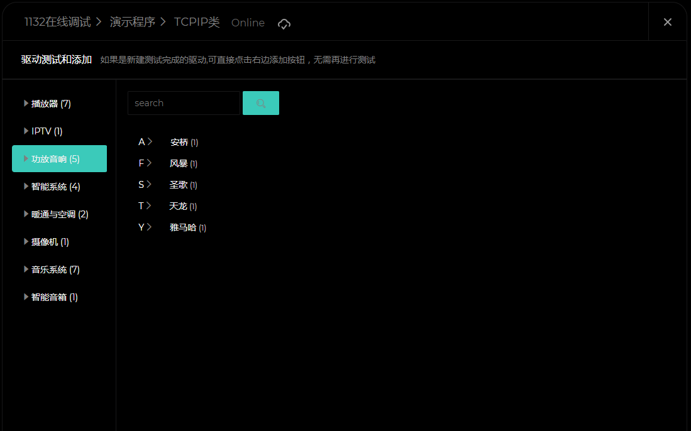Screen dimensions: 691x431
Task: Click the chevron next to letter F
Action: (150, 163)
